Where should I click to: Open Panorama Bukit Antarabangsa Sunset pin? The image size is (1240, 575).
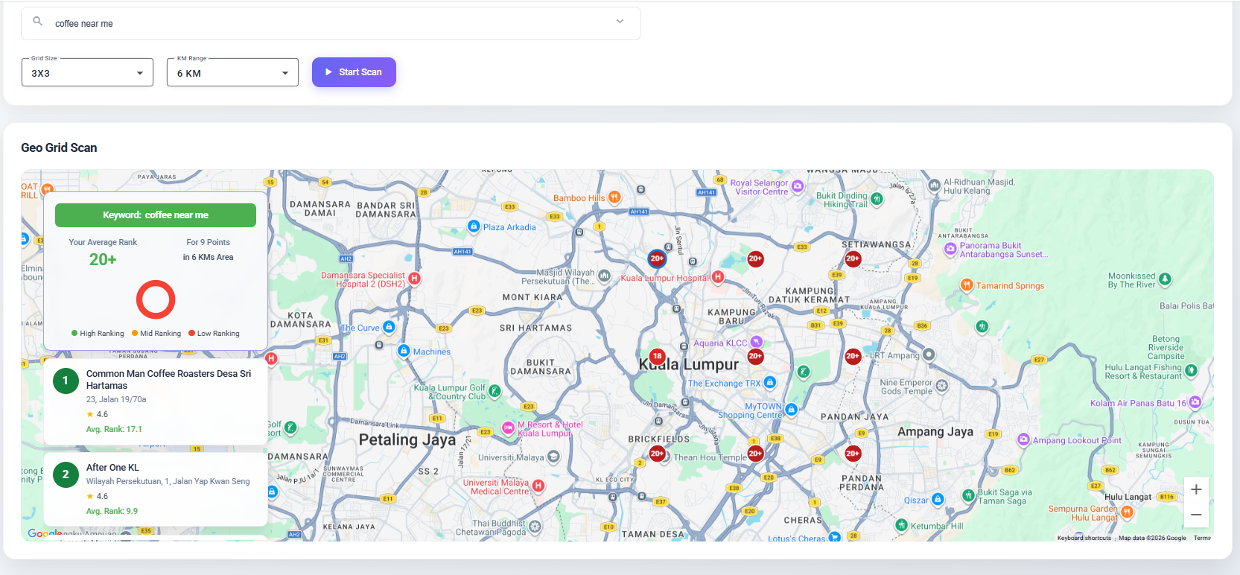point(950,249)
